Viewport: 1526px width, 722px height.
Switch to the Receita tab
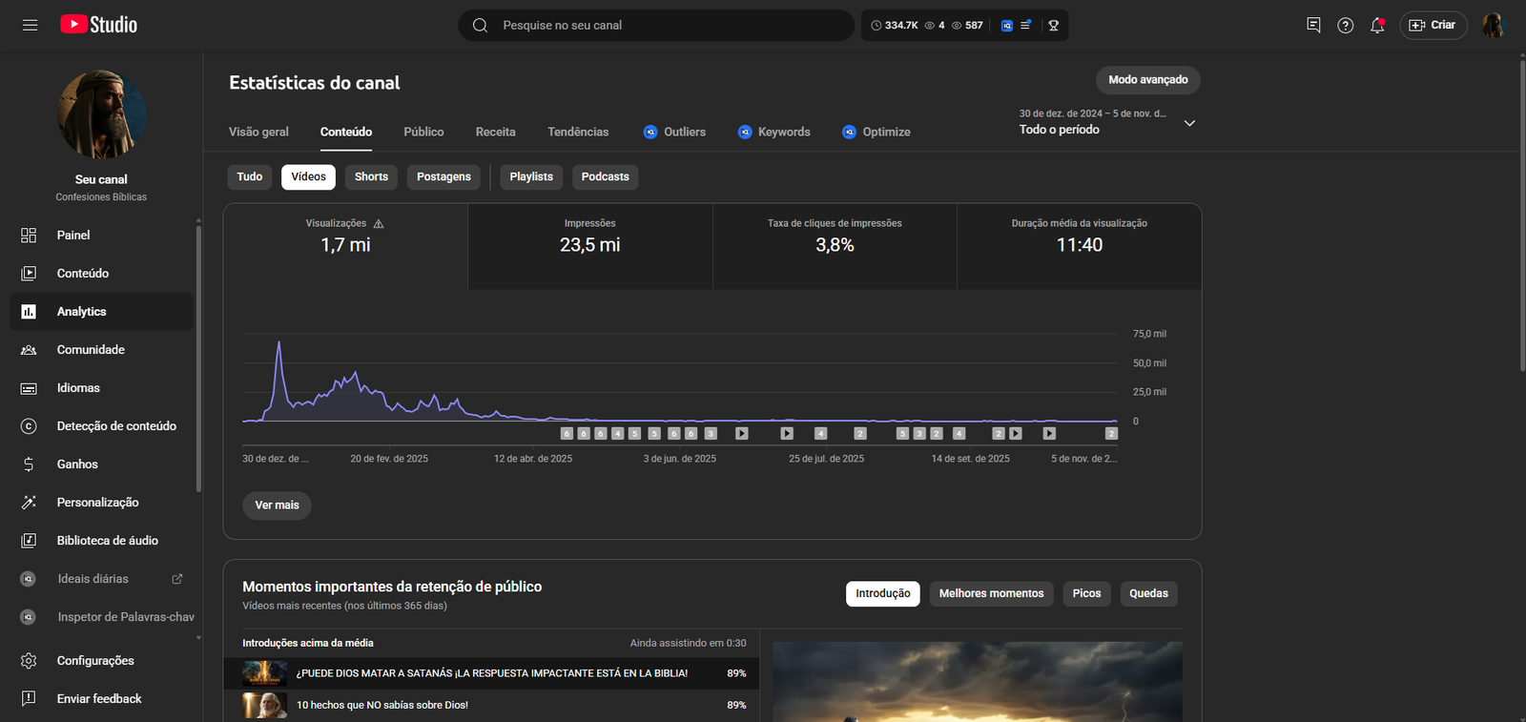click(495, 133)
